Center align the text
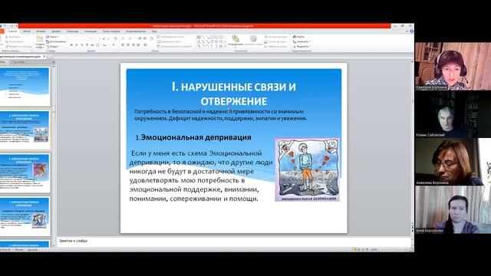This screenshot has width=491, height=276. 128,45
